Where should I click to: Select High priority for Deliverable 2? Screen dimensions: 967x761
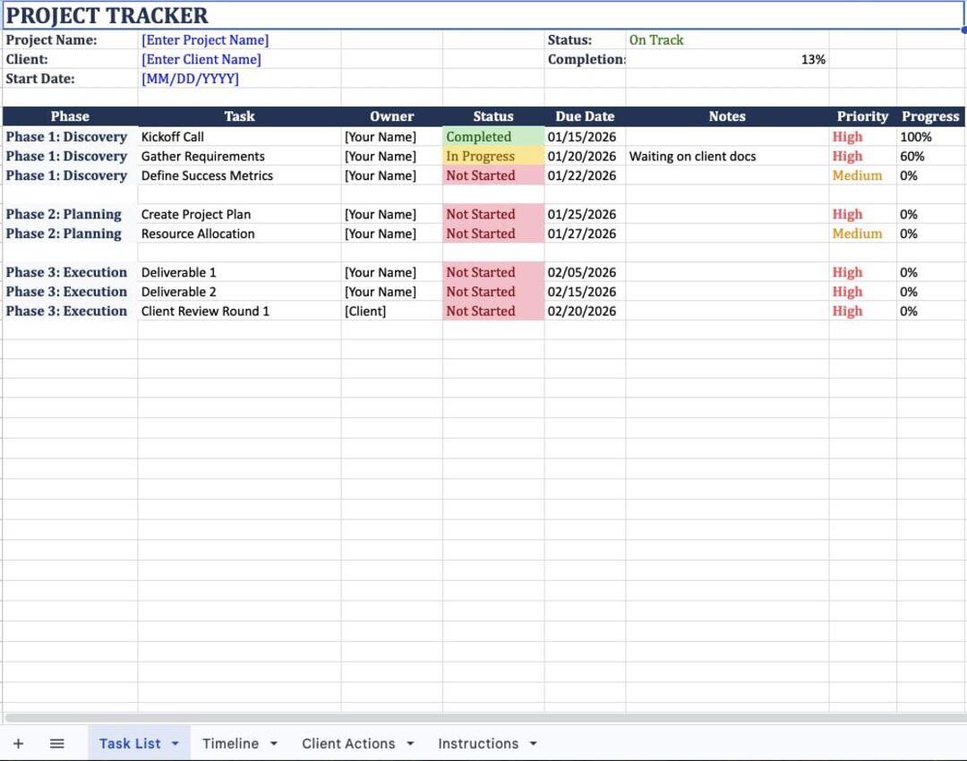click(863, 291)
